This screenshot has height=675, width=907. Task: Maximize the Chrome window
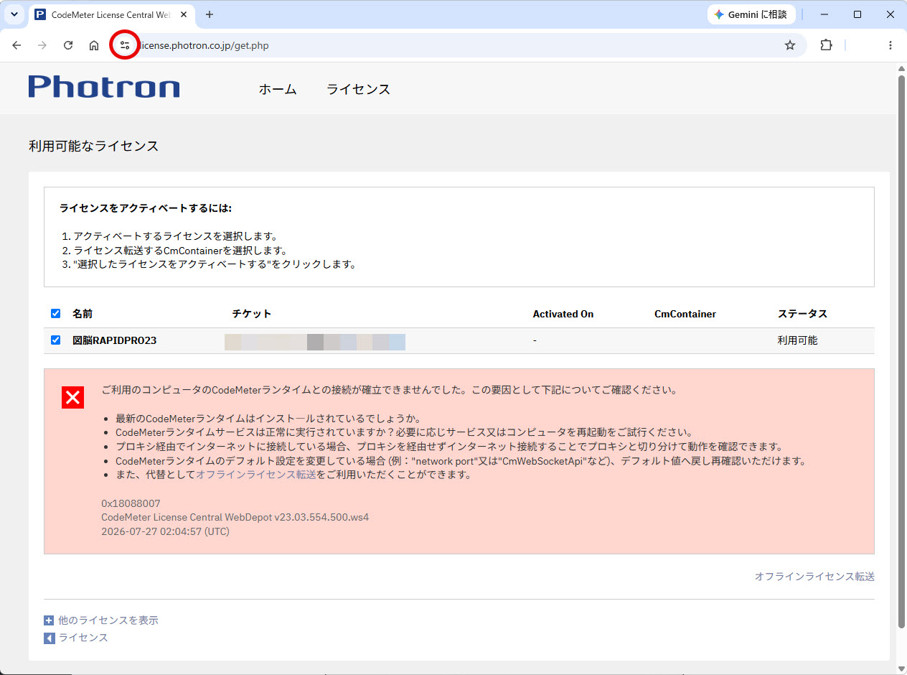click(x=857, y=14)
